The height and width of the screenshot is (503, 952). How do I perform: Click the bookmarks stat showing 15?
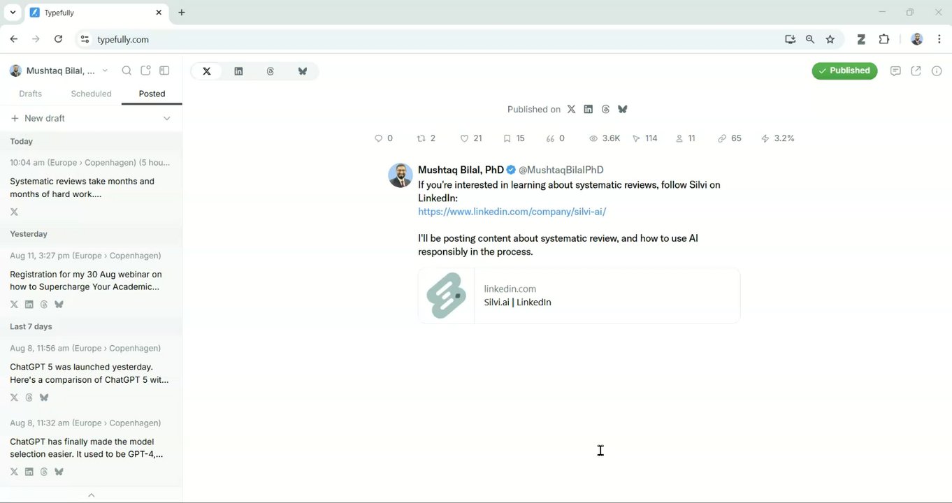514,138
